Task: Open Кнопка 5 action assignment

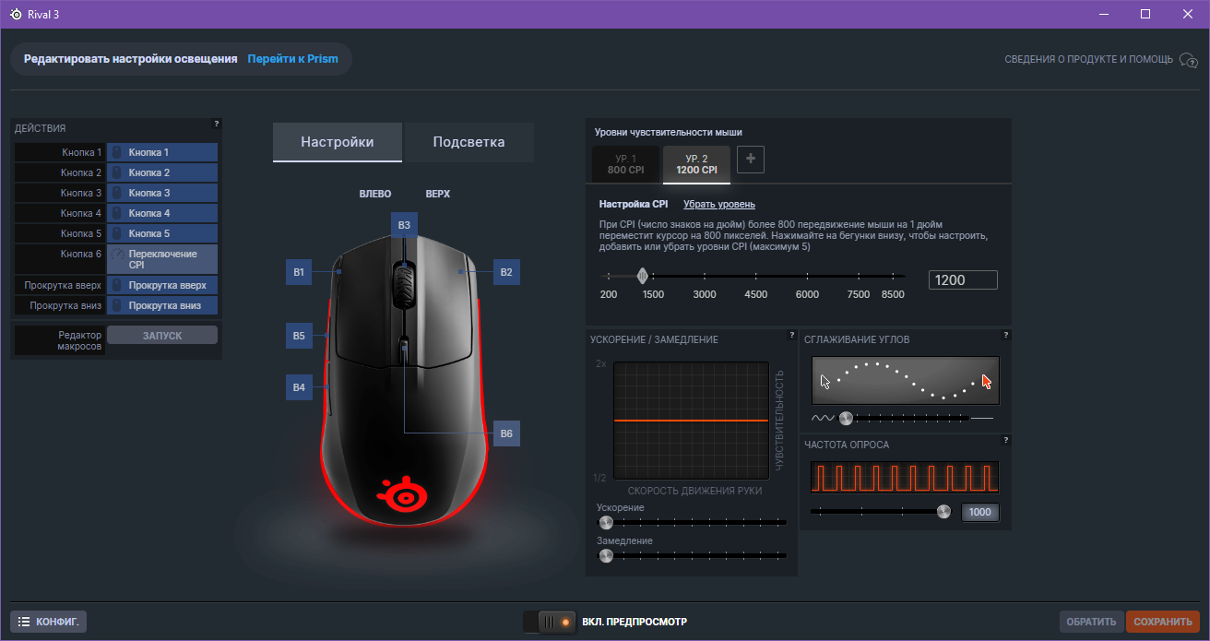Action: coord(162,233)
